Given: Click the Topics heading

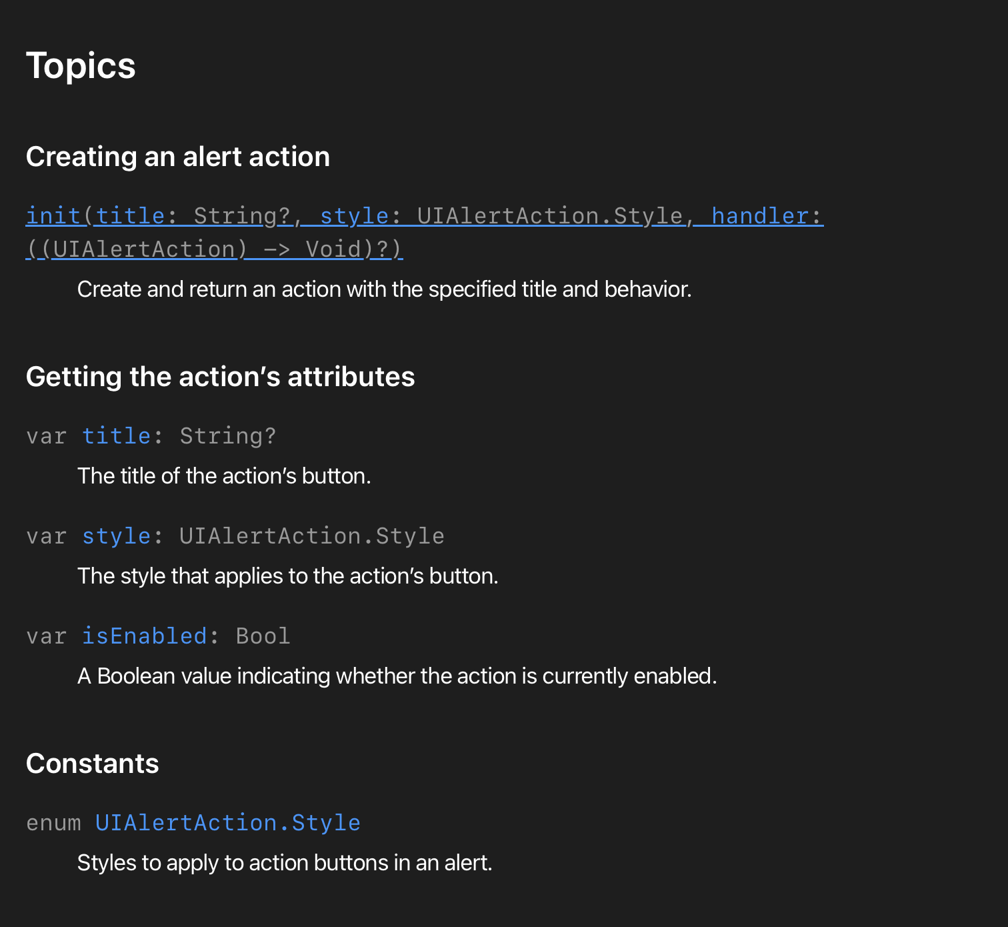Looking at the screenshot, I should click(x=81, y=66).
